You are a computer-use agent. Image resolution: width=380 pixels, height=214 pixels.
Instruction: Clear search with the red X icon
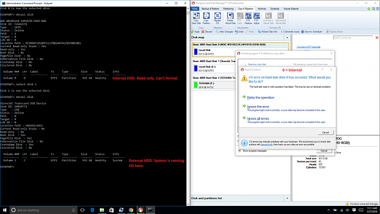tap(377, 38)
